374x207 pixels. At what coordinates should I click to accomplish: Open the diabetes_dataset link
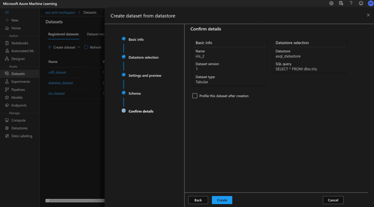(61, 83)
